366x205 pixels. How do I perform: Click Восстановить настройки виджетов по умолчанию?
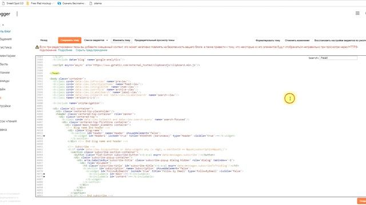coord(340,40)
